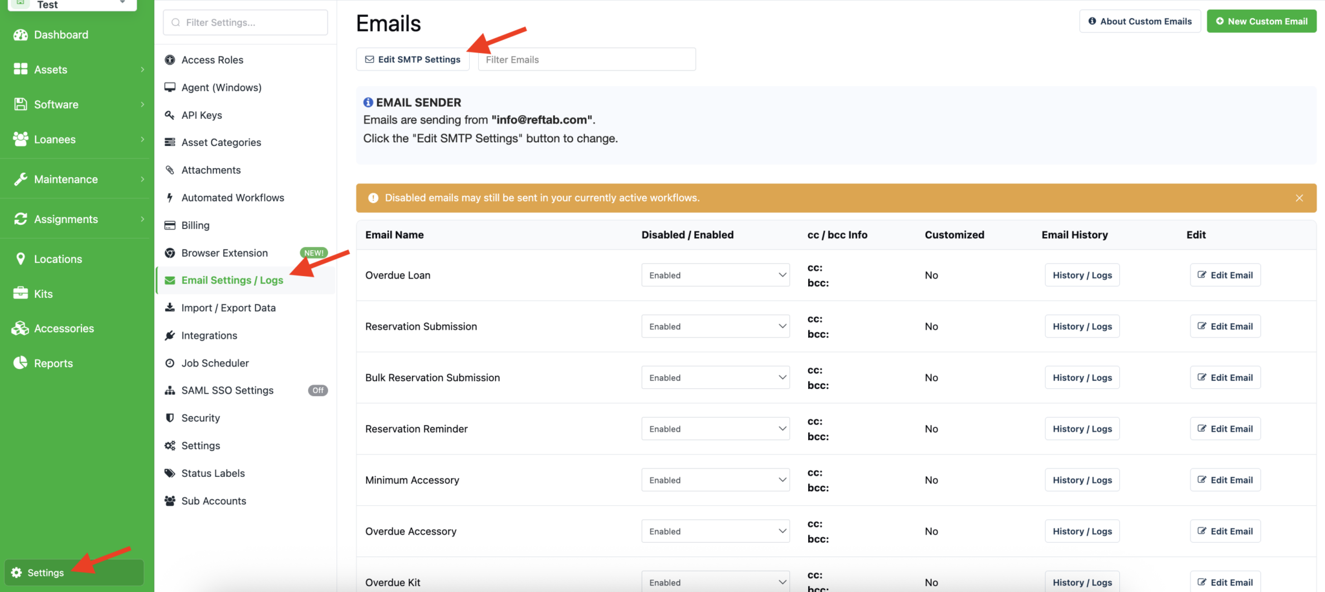Open Reservation Submission Enabled dropdown
Screen dimensions: 1325x592
point(716,326)
